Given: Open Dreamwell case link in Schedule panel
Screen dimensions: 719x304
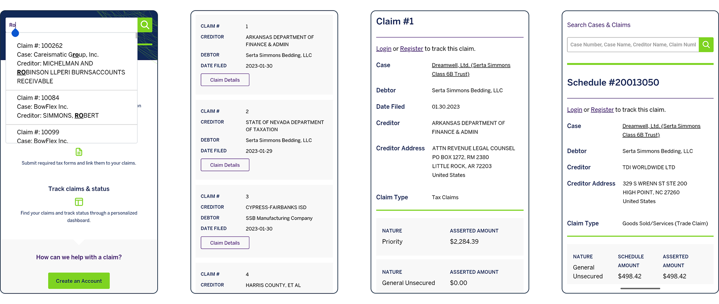Looking at the screenshot, I should tap(661, 126).
